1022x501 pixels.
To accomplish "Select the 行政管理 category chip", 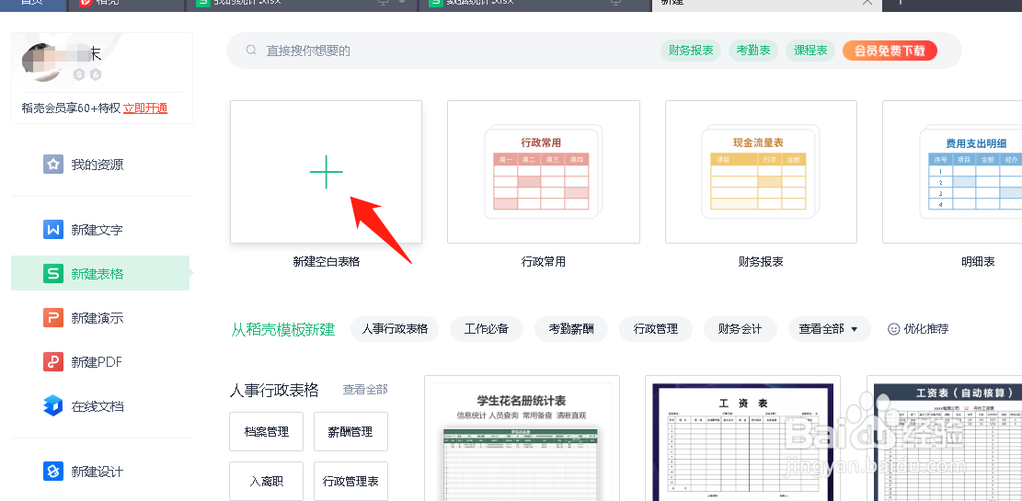I will click(656, 329).
